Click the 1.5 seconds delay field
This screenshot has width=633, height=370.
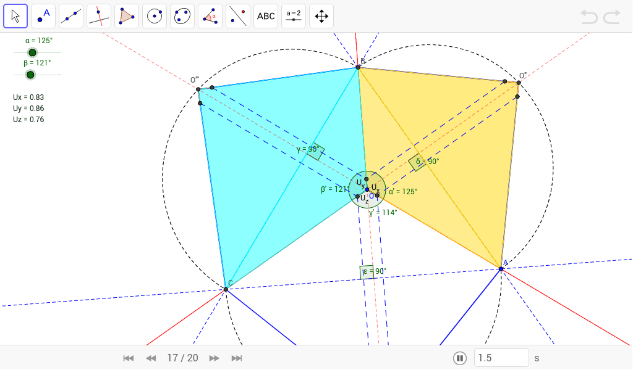501,358
